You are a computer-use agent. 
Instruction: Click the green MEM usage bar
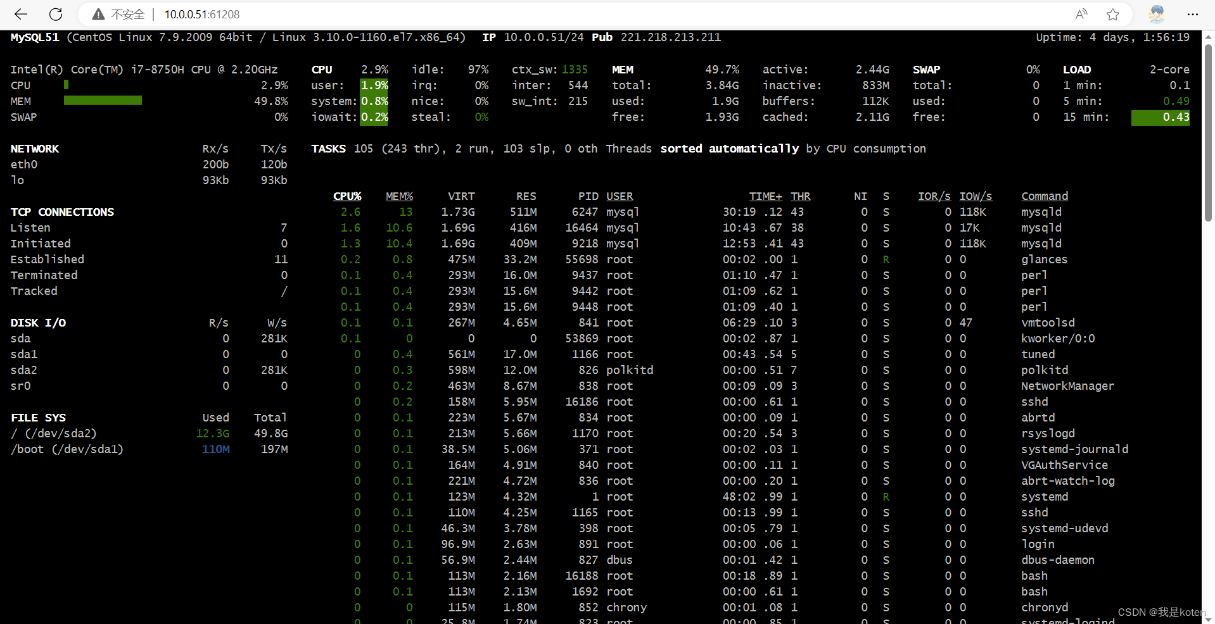tap(103, 101)
